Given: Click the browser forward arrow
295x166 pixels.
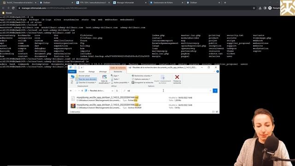Looking at the screenshot, I should coord(8,8).
